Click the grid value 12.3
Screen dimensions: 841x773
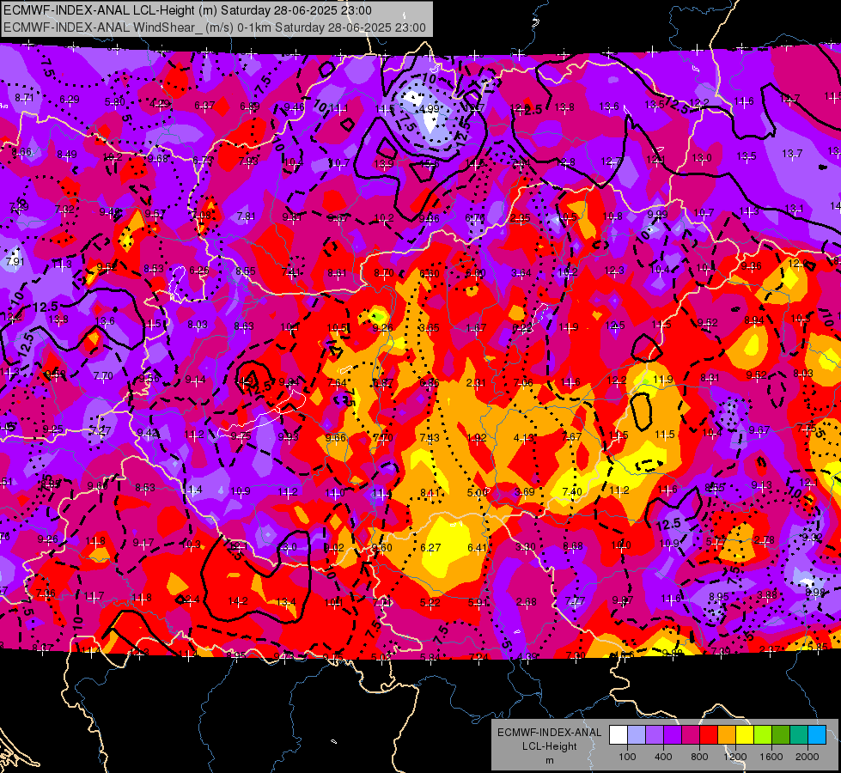[615, 270]
